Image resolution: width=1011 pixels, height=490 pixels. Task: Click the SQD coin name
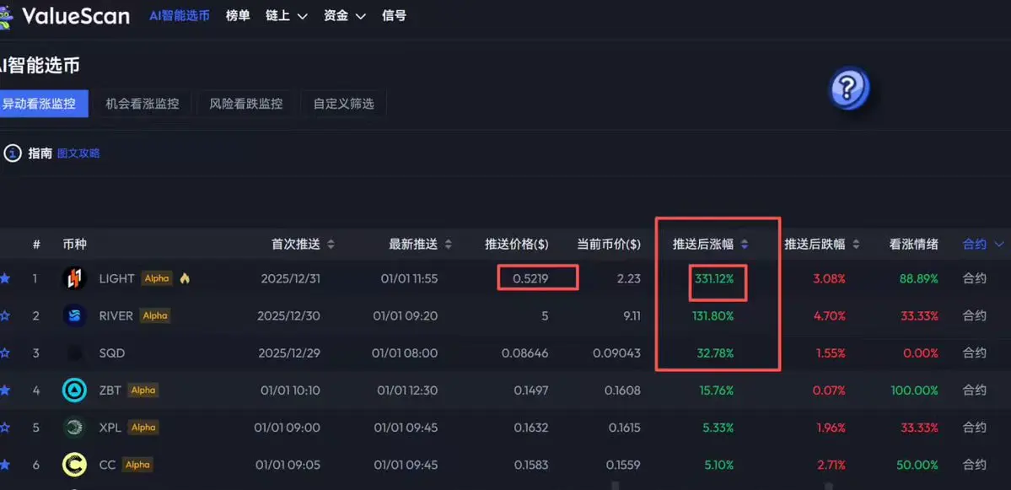pyautogui.click(x=111, y=353)
